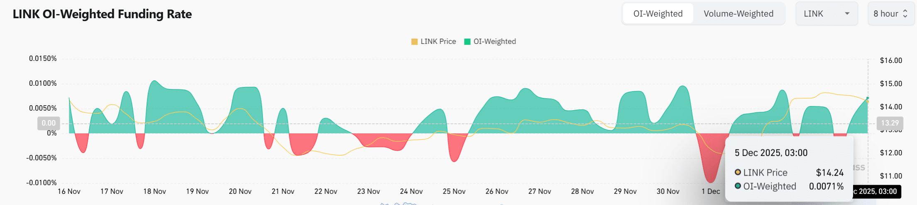Click the chart title LINK OI-Weighted Funding Rate
The image size is (917, 205).
click(102, 14)
